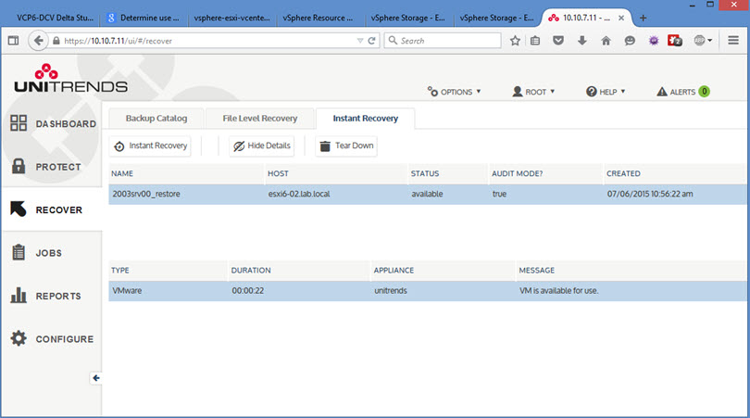Click the MESSAGE column header

pyautogui.click(x=537, y=270)
